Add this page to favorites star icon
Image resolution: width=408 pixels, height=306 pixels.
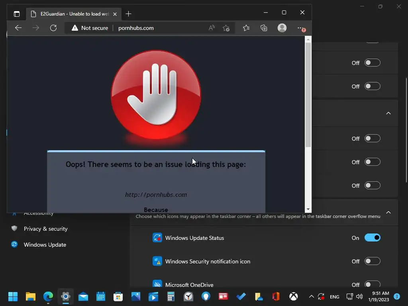(226, 28)
